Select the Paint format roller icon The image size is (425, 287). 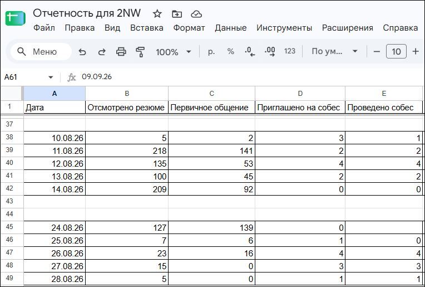coord(140,52)
